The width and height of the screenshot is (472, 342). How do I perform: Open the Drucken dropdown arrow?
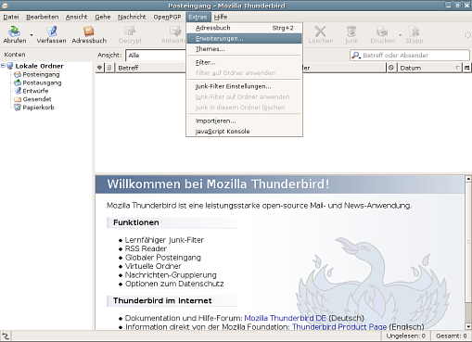click(401, 35)
